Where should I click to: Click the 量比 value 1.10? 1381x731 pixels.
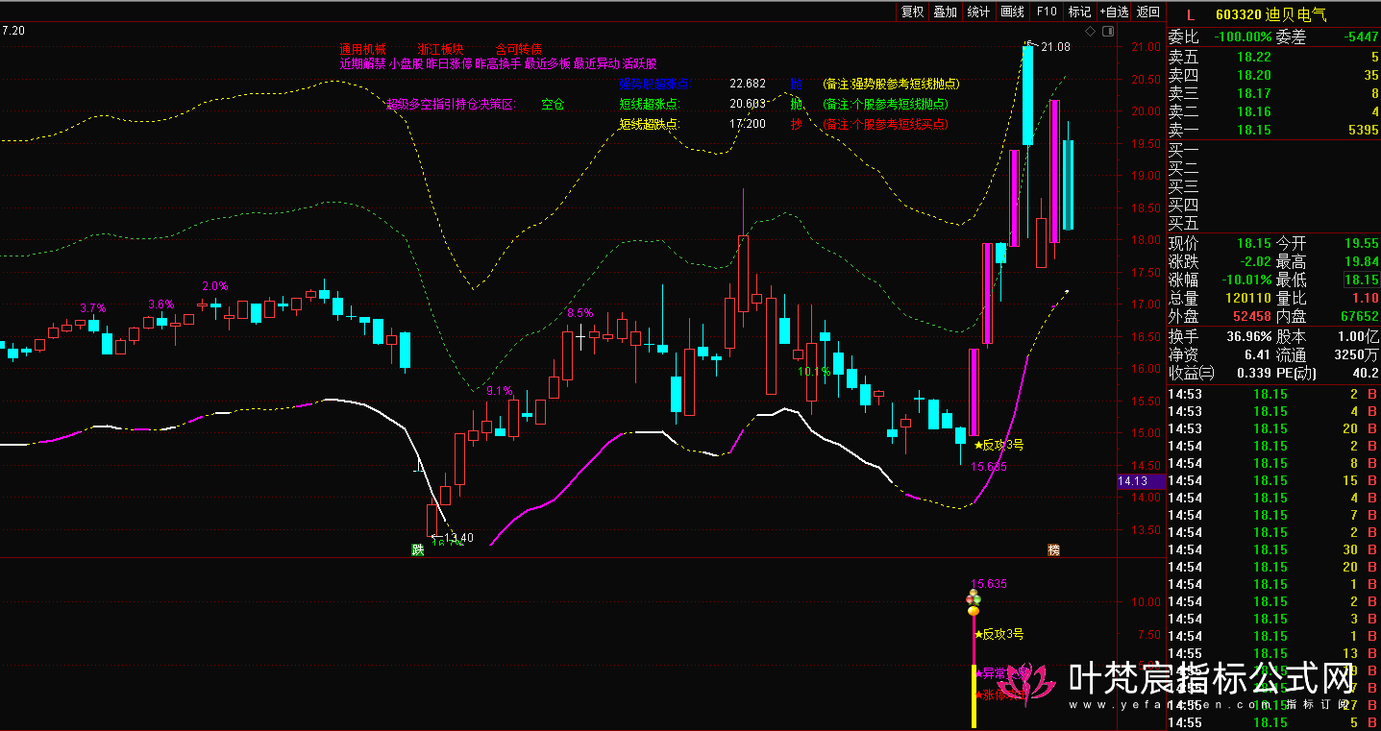(1366, 298)
